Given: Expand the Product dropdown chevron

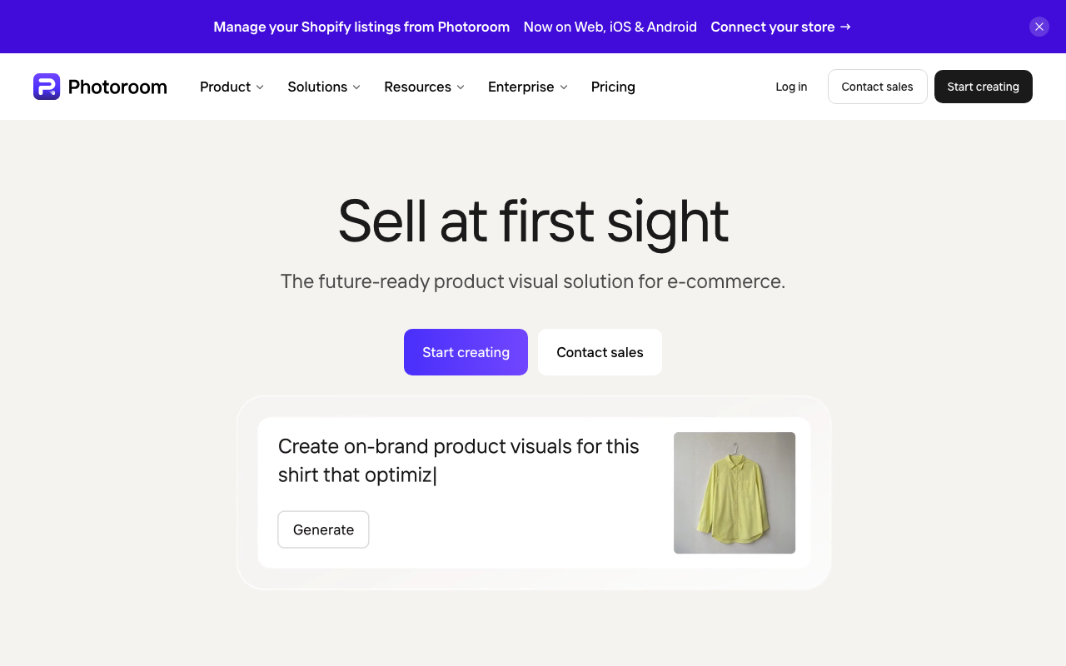Looking at the screenshot, I should pyautogui.click(x=260, y=87).
